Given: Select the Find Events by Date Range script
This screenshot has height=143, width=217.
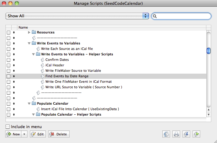Looking at the screenshot, I should [67, 76].
